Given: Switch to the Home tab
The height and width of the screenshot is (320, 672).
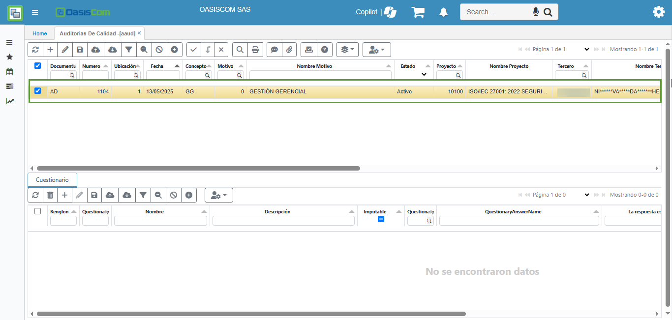Looking at the screenshot, I should click(40, 33).
